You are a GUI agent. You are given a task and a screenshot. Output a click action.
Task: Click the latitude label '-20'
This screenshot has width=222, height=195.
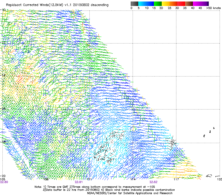(x=3, y=176)
